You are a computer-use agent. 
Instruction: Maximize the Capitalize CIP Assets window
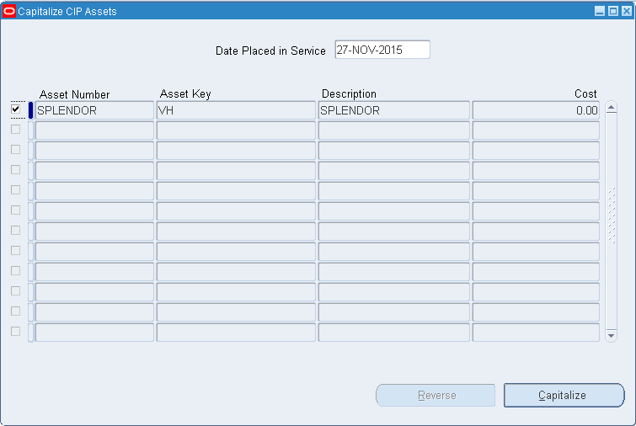[612, 12]
